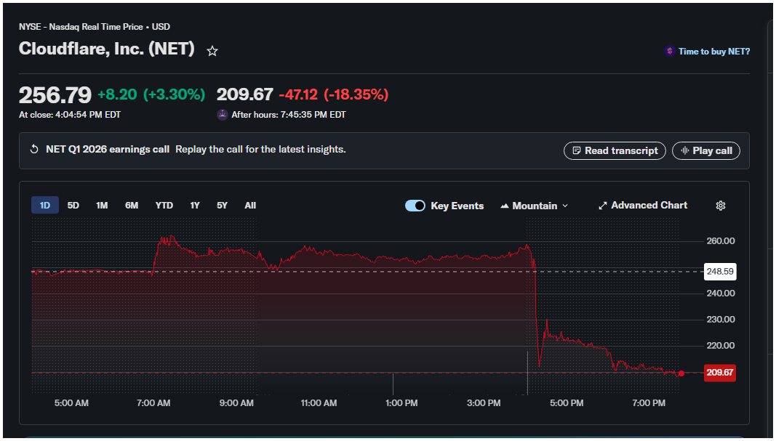Click the After hours 7:45:35 PM EDT timestamp

click(289, 115)
